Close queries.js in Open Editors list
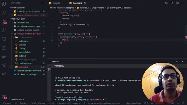This screenshot has height=105, width=187. tap(12, 15)
